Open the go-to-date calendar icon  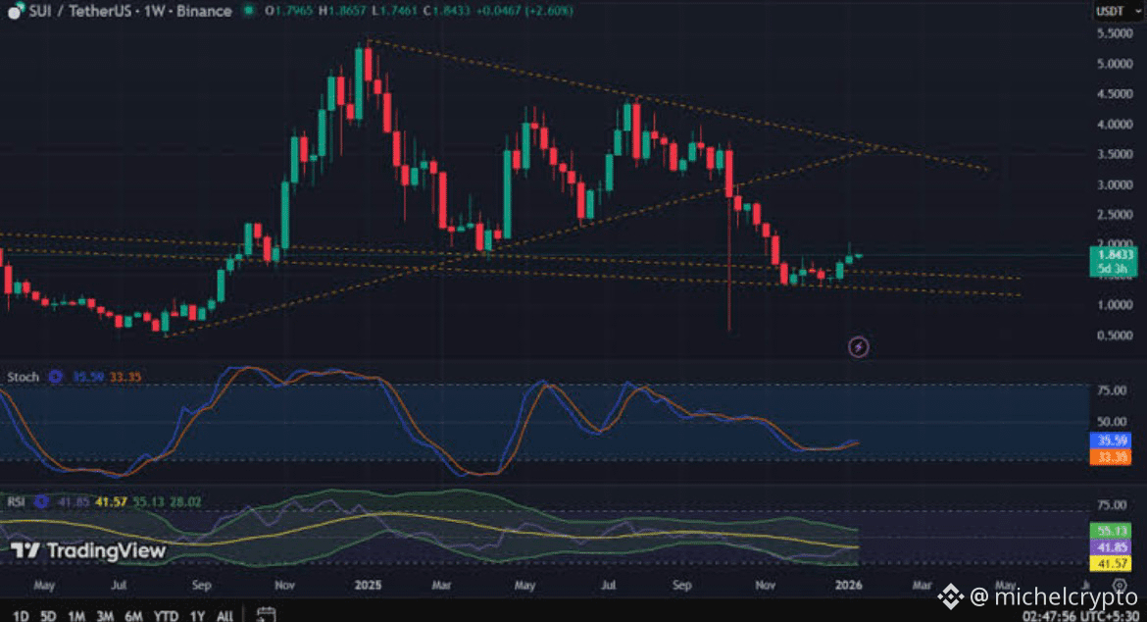267,613
